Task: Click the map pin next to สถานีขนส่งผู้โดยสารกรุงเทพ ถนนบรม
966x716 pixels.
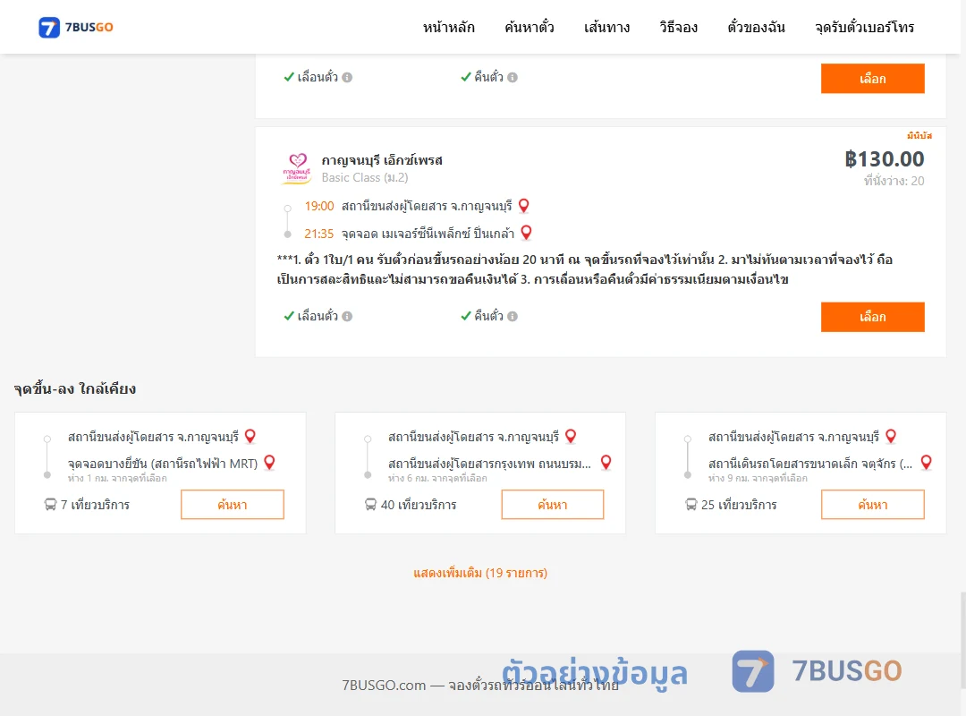Action: click(606, 462)
